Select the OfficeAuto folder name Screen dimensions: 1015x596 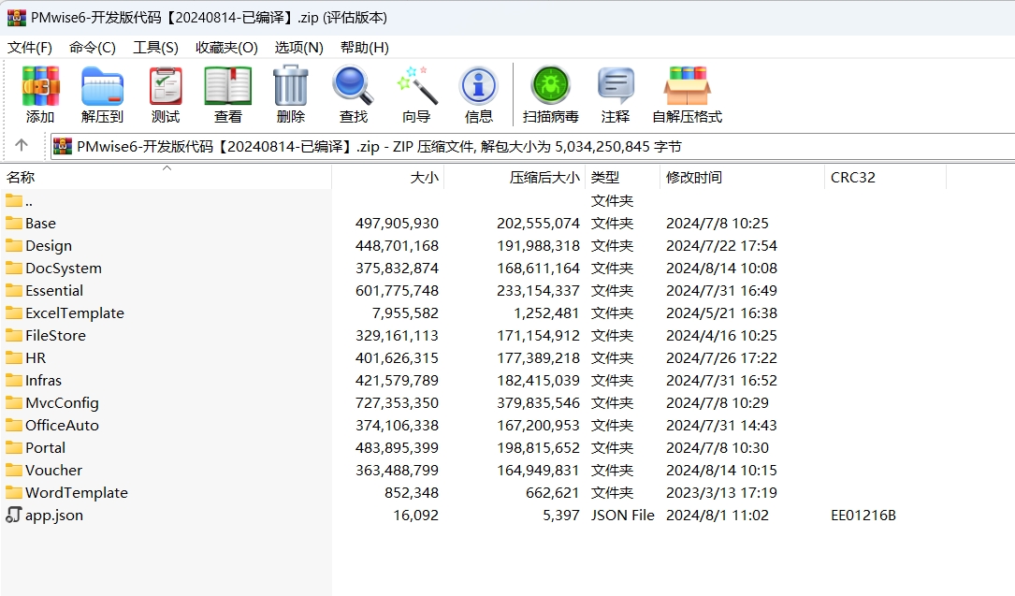(x=62, y=425)
